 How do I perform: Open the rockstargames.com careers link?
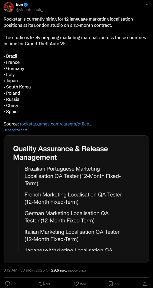click(56, 124)
